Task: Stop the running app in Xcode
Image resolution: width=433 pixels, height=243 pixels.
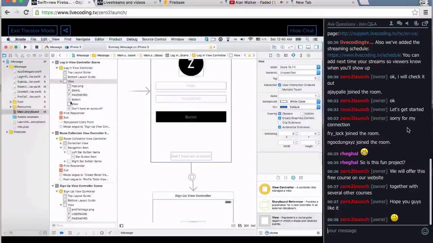Action: click(37, 47)
